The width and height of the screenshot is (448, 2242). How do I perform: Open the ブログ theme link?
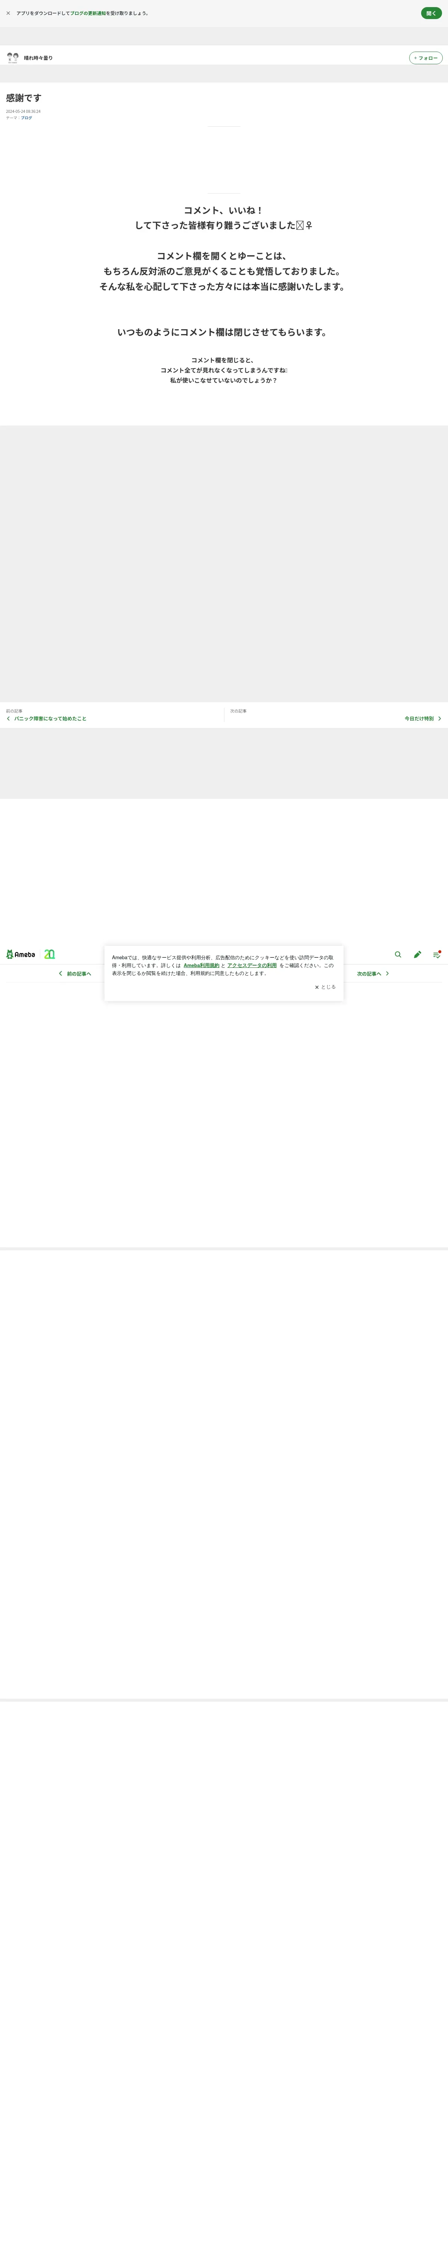pos(26,117)
